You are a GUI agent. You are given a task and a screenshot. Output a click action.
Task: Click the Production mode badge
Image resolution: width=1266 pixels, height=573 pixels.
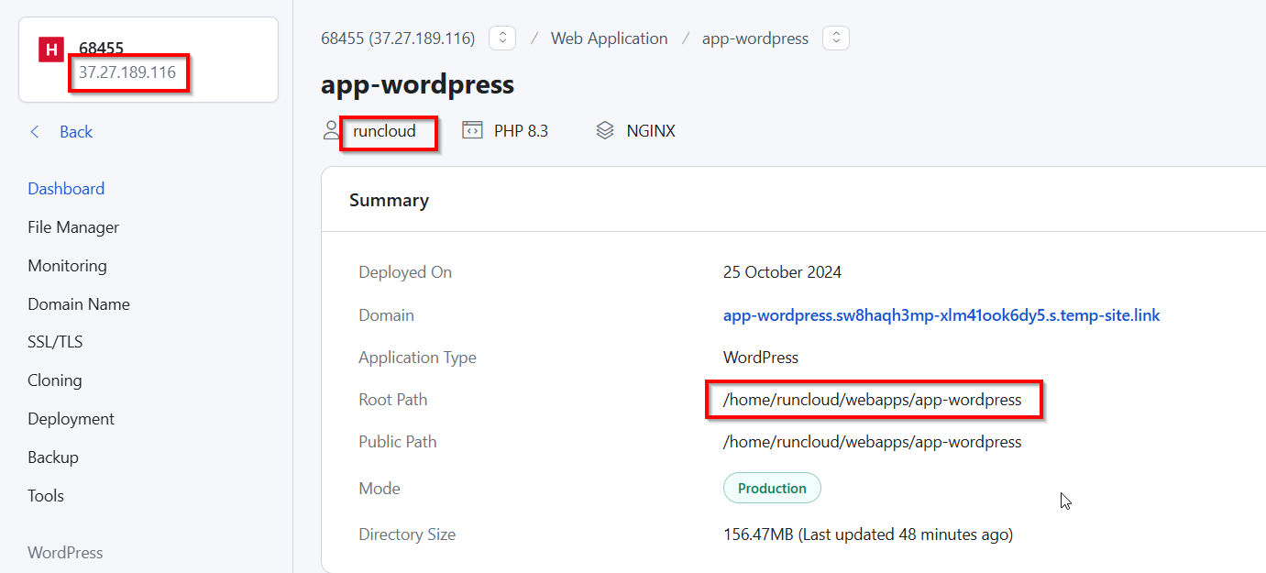tap(772, 488)
